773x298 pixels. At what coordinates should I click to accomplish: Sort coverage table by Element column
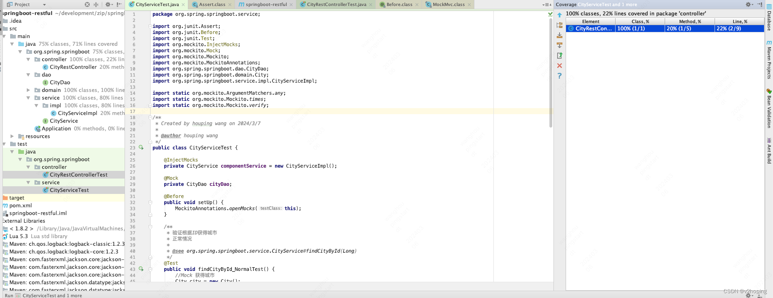tap(590, 21)
